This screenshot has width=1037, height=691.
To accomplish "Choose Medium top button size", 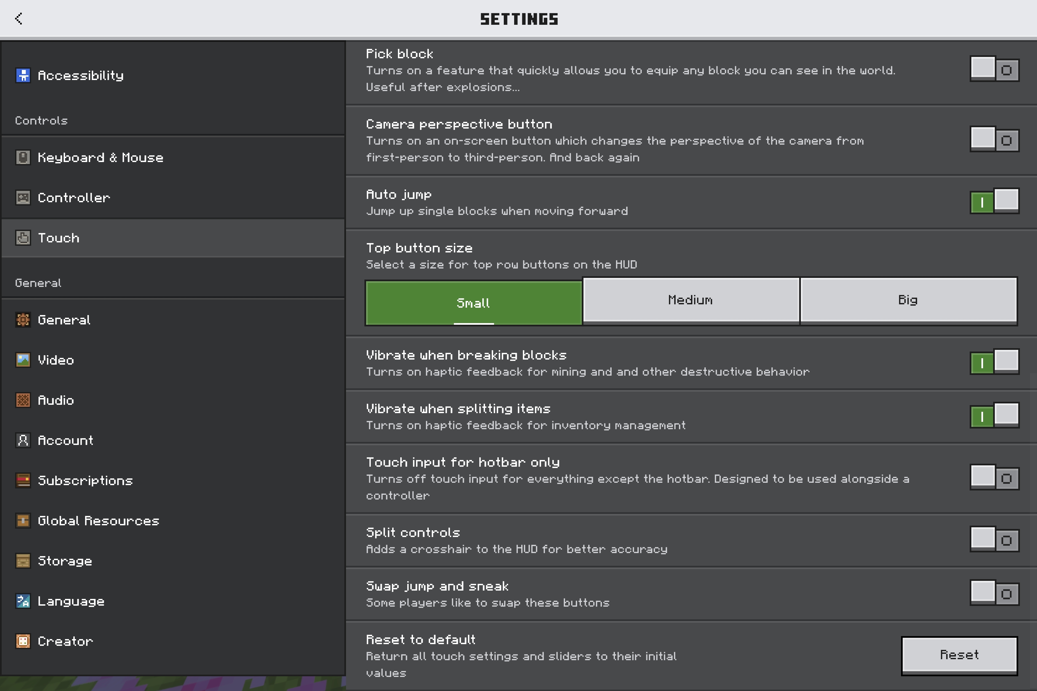I will 691,301.
